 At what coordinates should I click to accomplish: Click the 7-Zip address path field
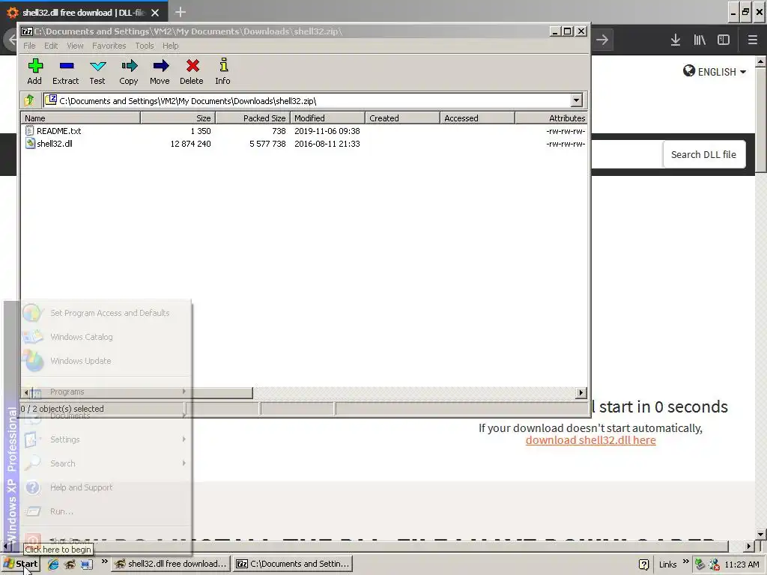pos(307,101)
